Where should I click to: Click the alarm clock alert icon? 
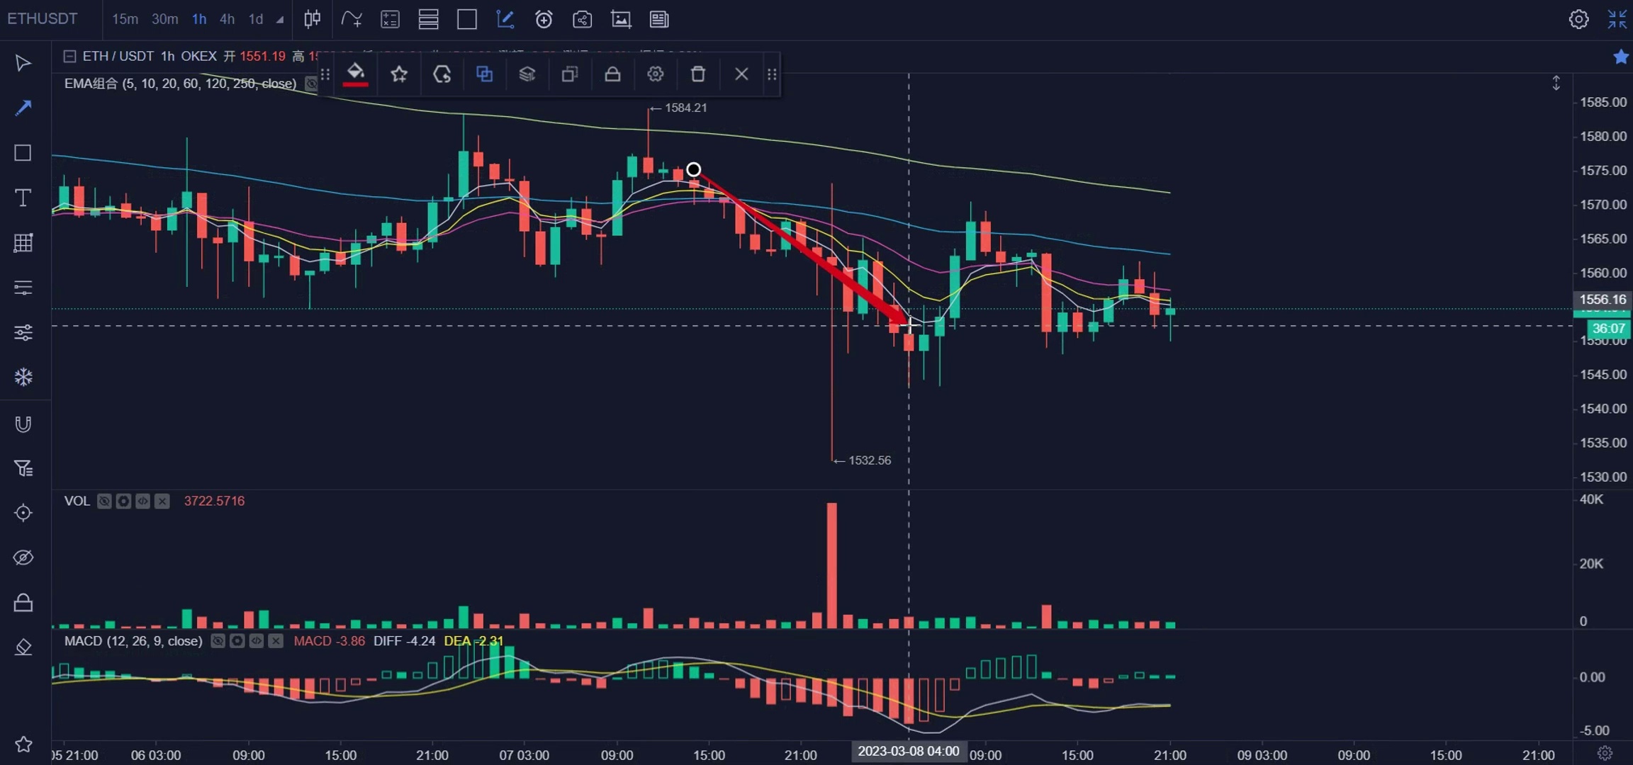(544, 19)
